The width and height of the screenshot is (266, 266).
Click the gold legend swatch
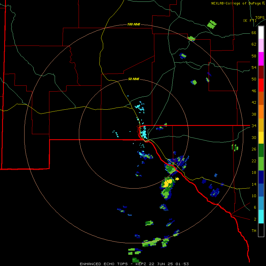261,125
